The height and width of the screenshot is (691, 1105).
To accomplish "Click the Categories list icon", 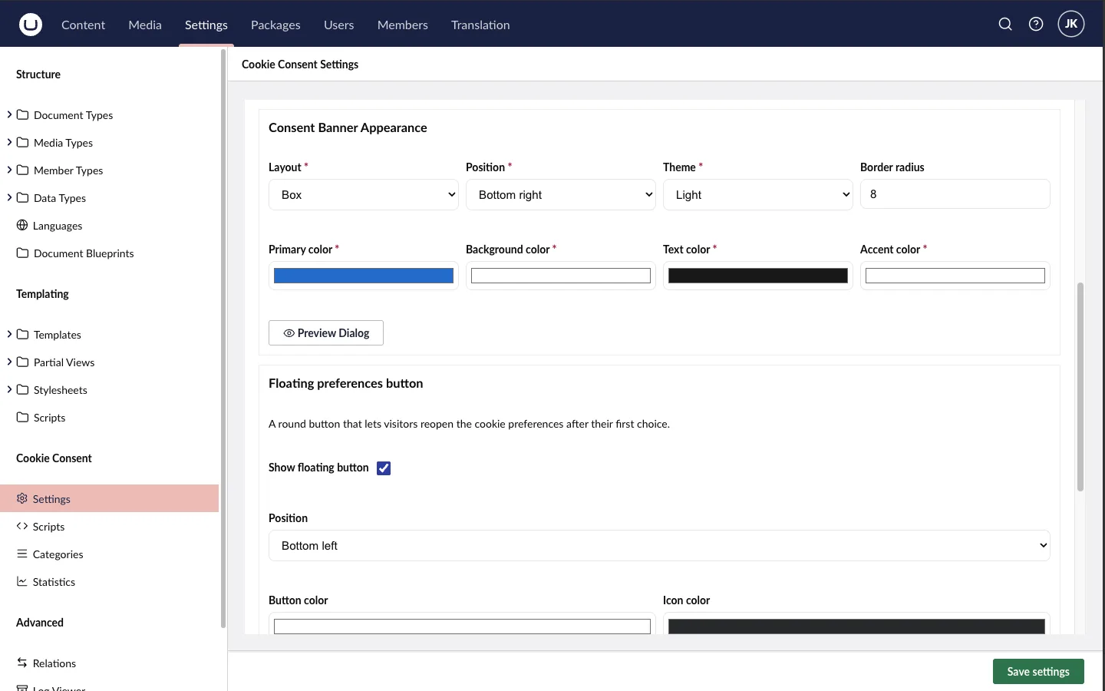I will point(22,554).
